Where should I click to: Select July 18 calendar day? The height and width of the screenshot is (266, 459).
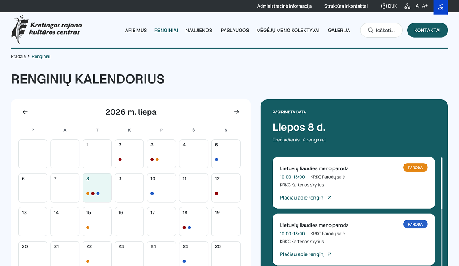coord(194,222)
